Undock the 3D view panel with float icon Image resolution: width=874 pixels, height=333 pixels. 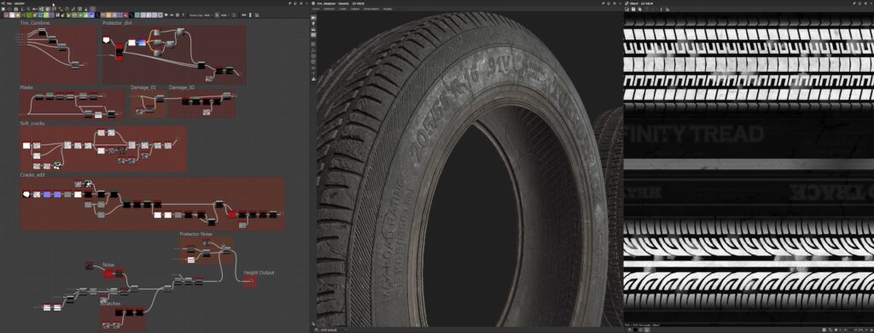pyautogui.click(x=609, y=3)
